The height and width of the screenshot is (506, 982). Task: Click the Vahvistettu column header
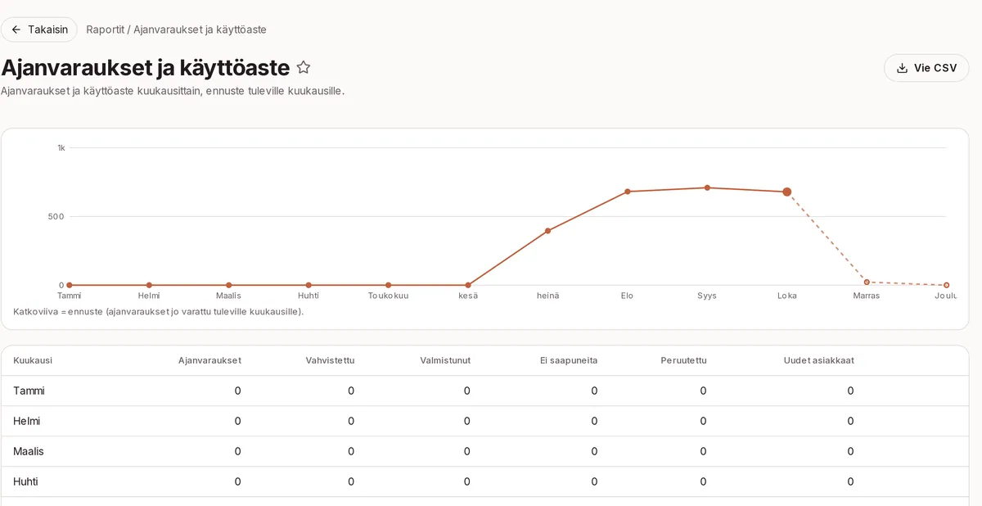330,360
